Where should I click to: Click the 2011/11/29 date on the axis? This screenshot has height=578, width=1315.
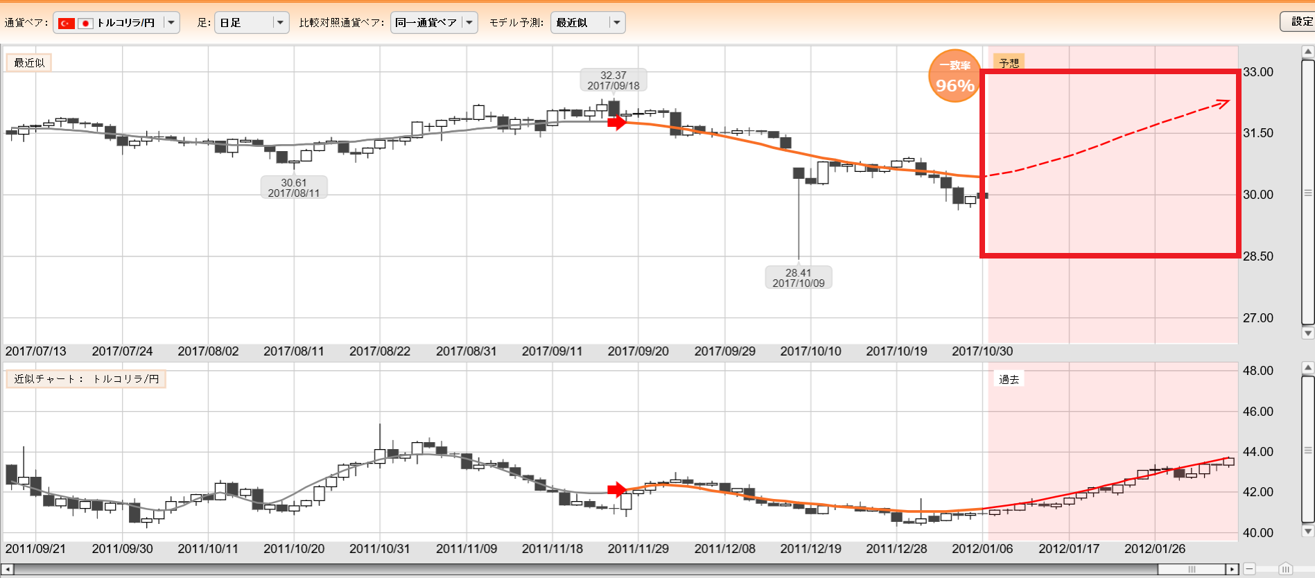coord(638,549)
